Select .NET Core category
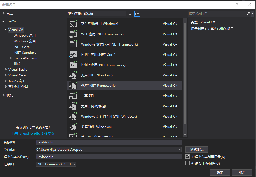This screenshot has width=256, height=177. [x=21, y=47]
